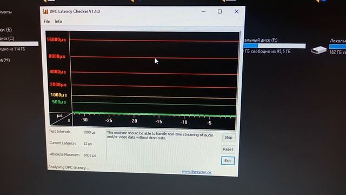
Task: Click the 4000µs axis label
Action: [58, 71]
